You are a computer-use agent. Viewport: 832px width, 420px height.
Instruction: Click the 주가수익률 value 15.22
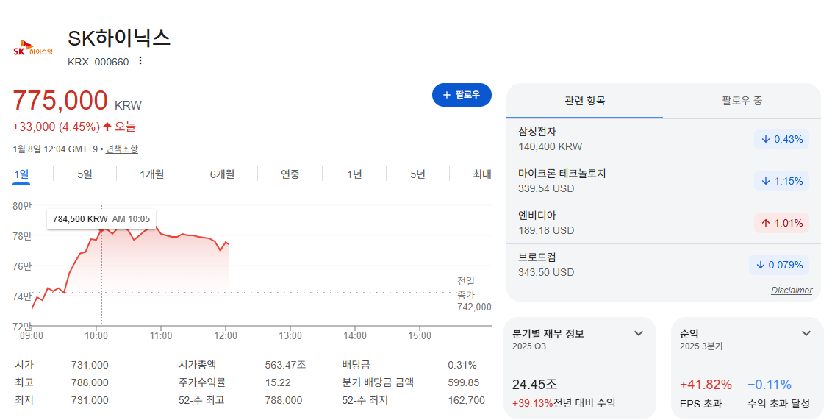(x=278, y=382)
